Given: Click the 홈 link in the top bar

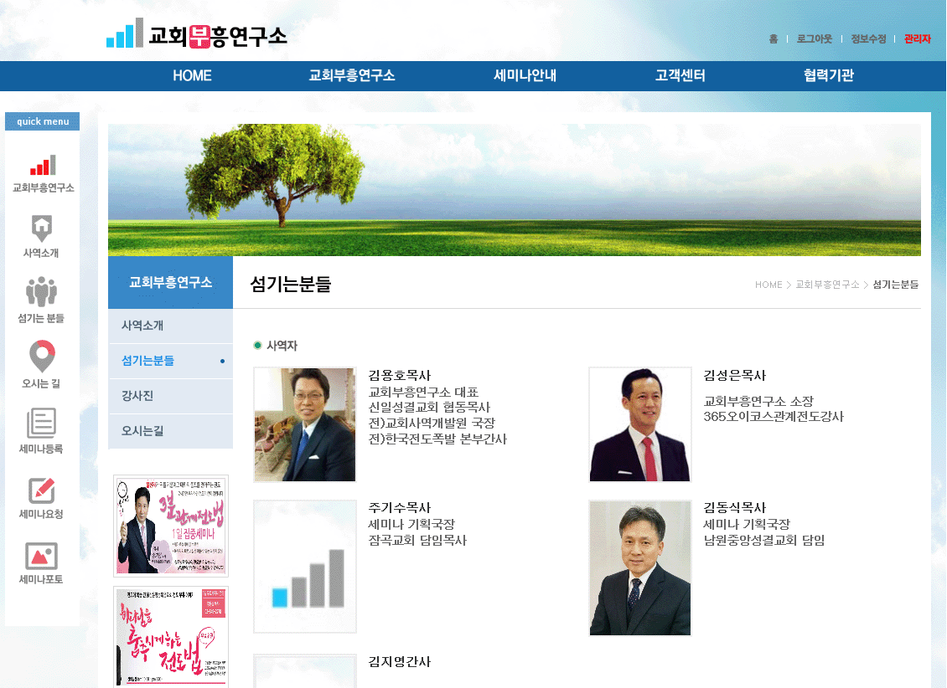Looking at the screenshot, I should pos(773,39).
